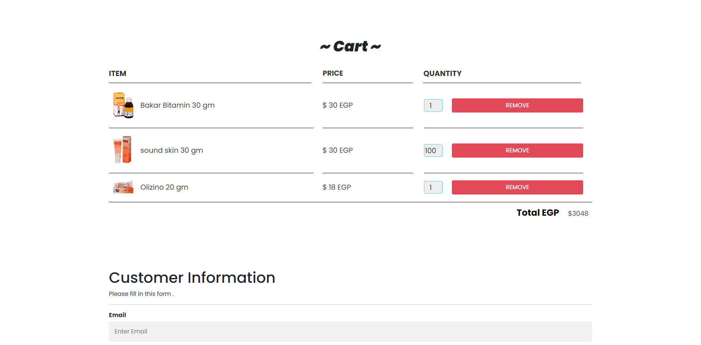Click the Olizino product thumbnail

pyautogui.click(x=123, y=187)
